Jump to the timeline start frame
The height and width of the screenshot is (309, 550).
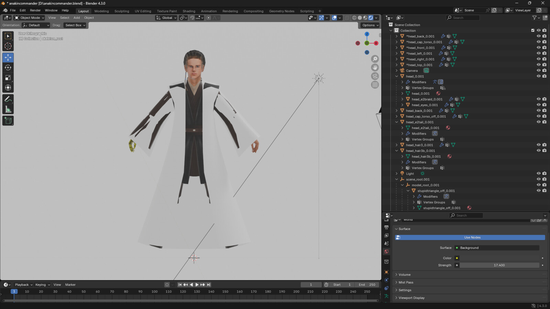point(180,285)
